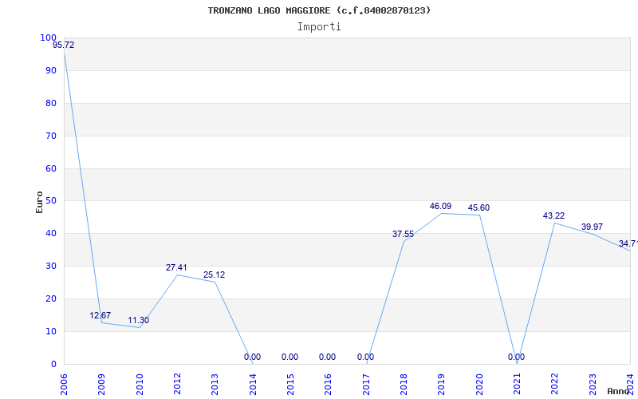Image resolution: width=638 pixels, height=399 pixels.
Task: Select the 43.22 data label
Action: (553, 215)
